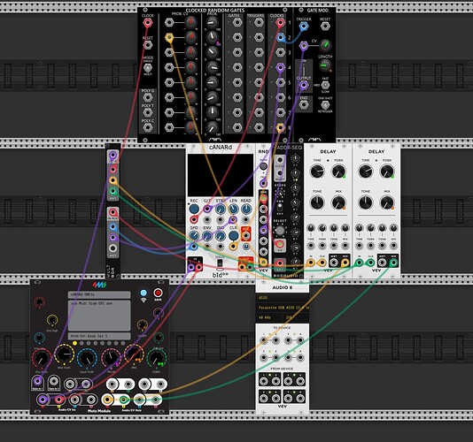Open the 256 block size dropdown
473x442 pixels.
296,317
